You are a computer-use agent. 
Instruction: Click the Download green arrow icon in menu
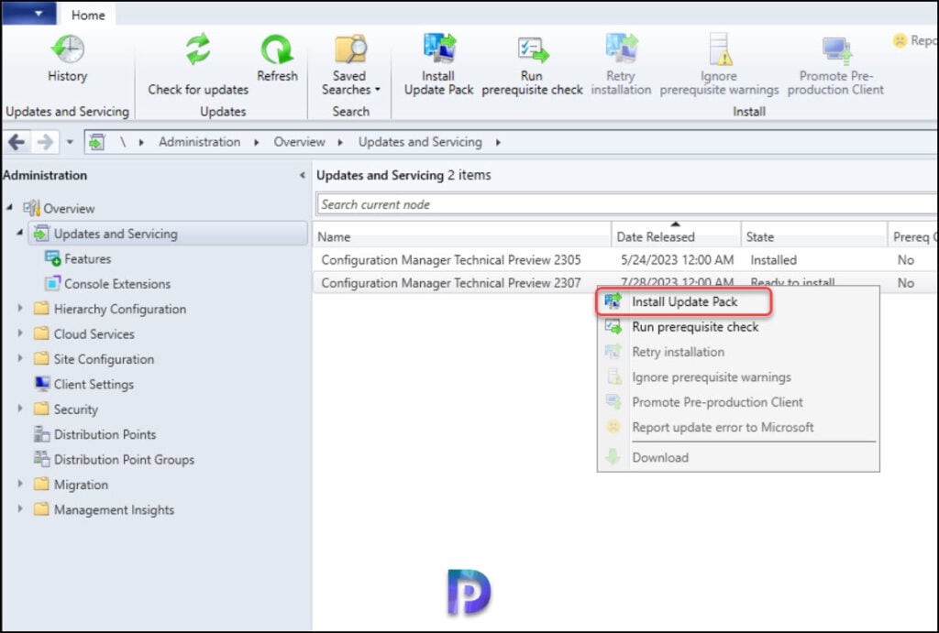click(x=613, y=457)
